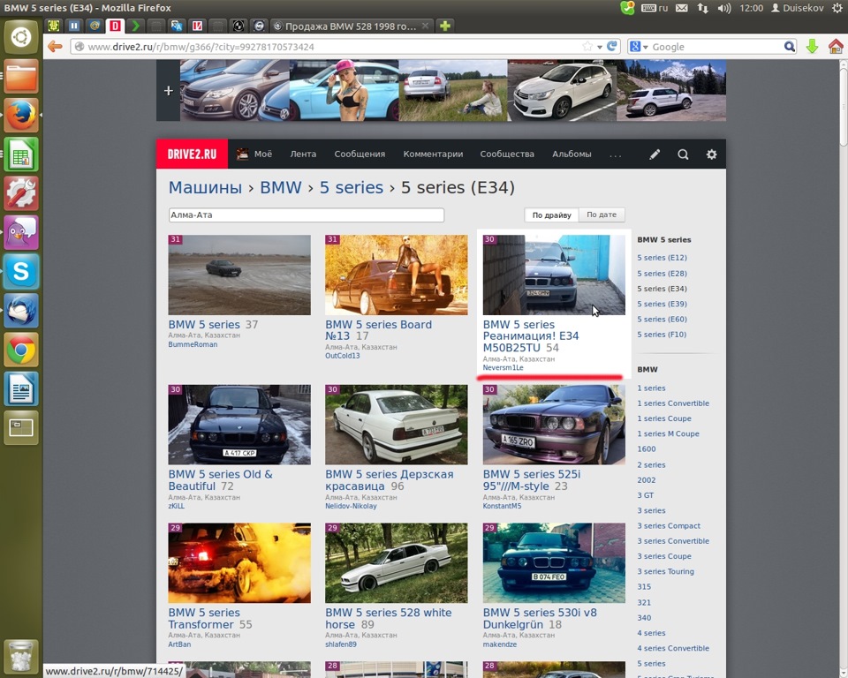Click the Алма-Ата city filter field
Screen dimensions: 848x678
[x=307, y=215]
